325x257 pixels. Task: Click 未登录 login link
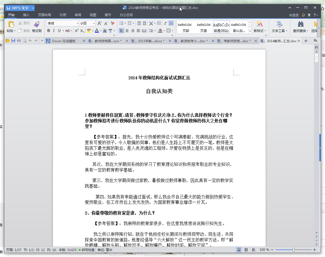tap(294, 15)
